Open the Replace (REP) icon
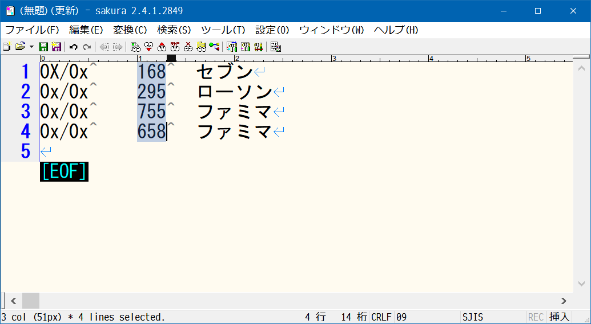Screen dimensions: 591x324 pyautogui.click(x=175, y=47)
